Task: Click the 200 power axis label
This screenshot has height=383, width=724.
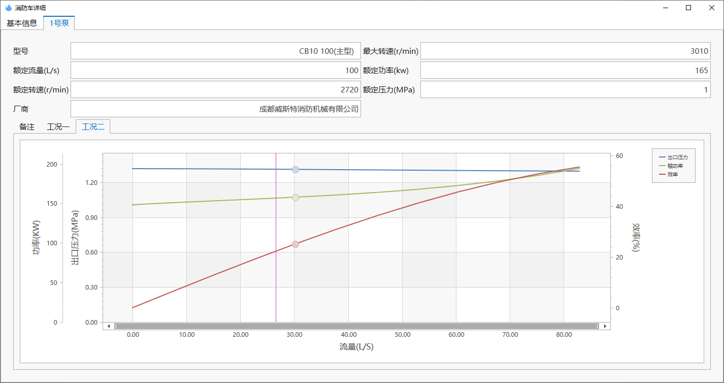Action: [52, 164]
